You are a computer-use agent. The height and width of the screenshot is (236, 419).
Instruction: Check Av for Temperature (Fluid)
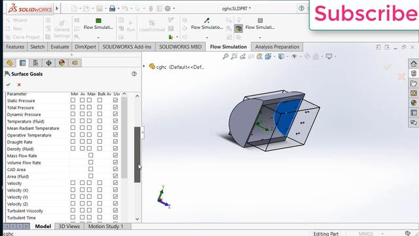point(82,121)
